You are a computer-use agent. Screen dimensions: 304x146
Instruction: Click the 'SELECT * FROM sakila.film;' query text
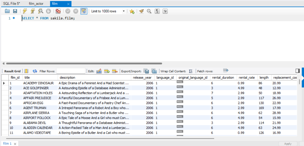coord(48,18)
